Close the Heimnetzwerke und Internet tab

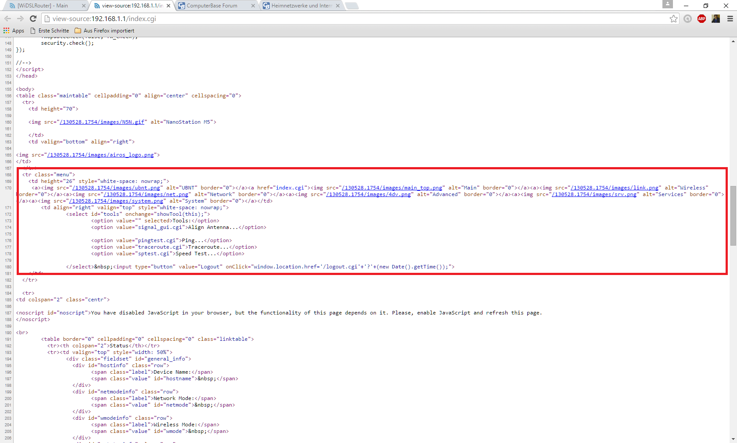(338, 6)
